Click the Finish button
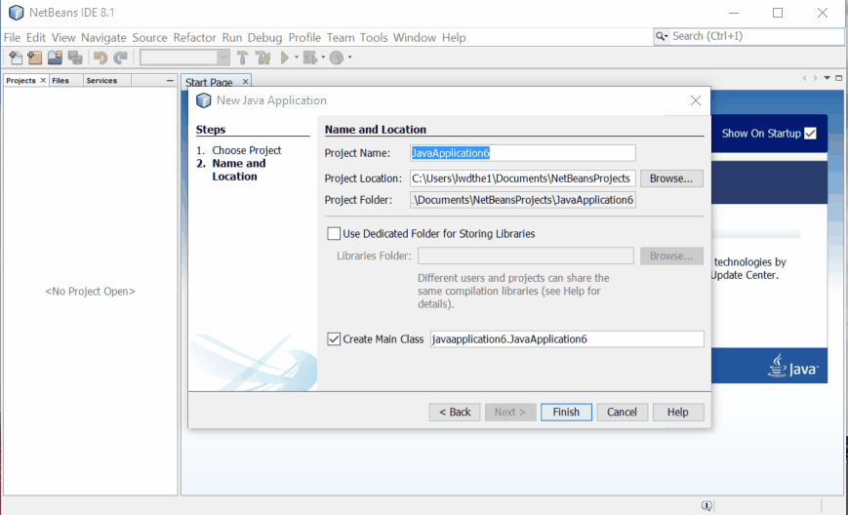 pos(566,412)
